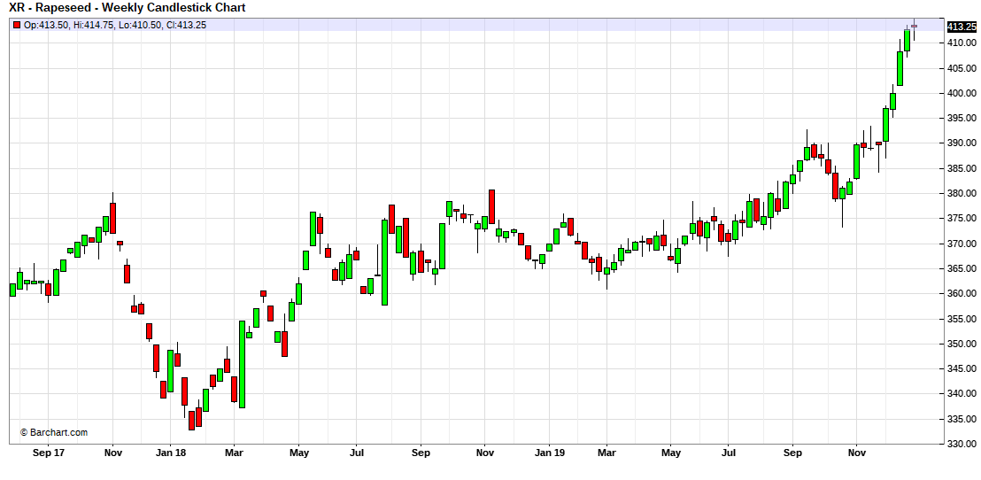Image resolution: width=981 pixels, height=480 pixels.
Task: Click the red legend square beside the OHLC values
Action: point(16,25)
